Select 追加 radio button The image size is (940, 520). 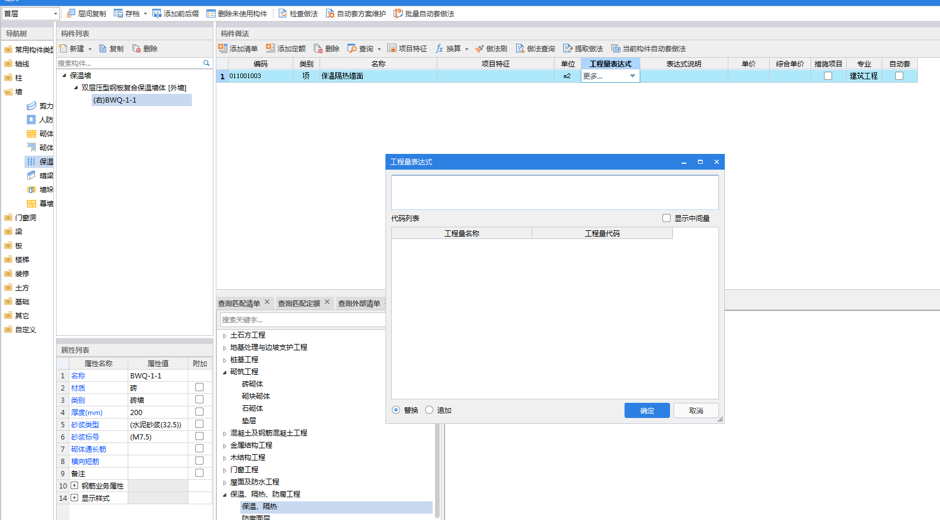429,410
